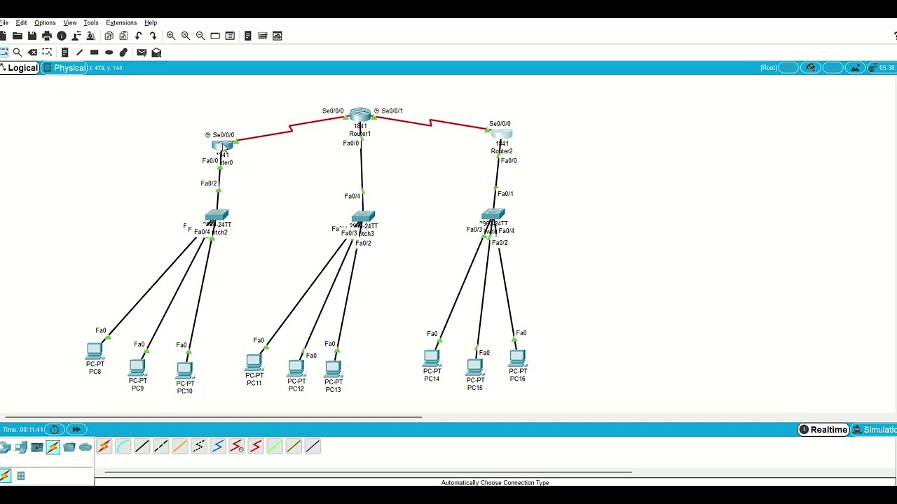Viewport: 897px width, 504px height.
Task: Zoom out of the workspace
Action: pos(200,36)
